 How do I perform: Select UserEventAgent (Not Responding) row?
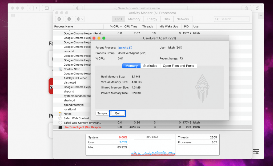(152, 127)
